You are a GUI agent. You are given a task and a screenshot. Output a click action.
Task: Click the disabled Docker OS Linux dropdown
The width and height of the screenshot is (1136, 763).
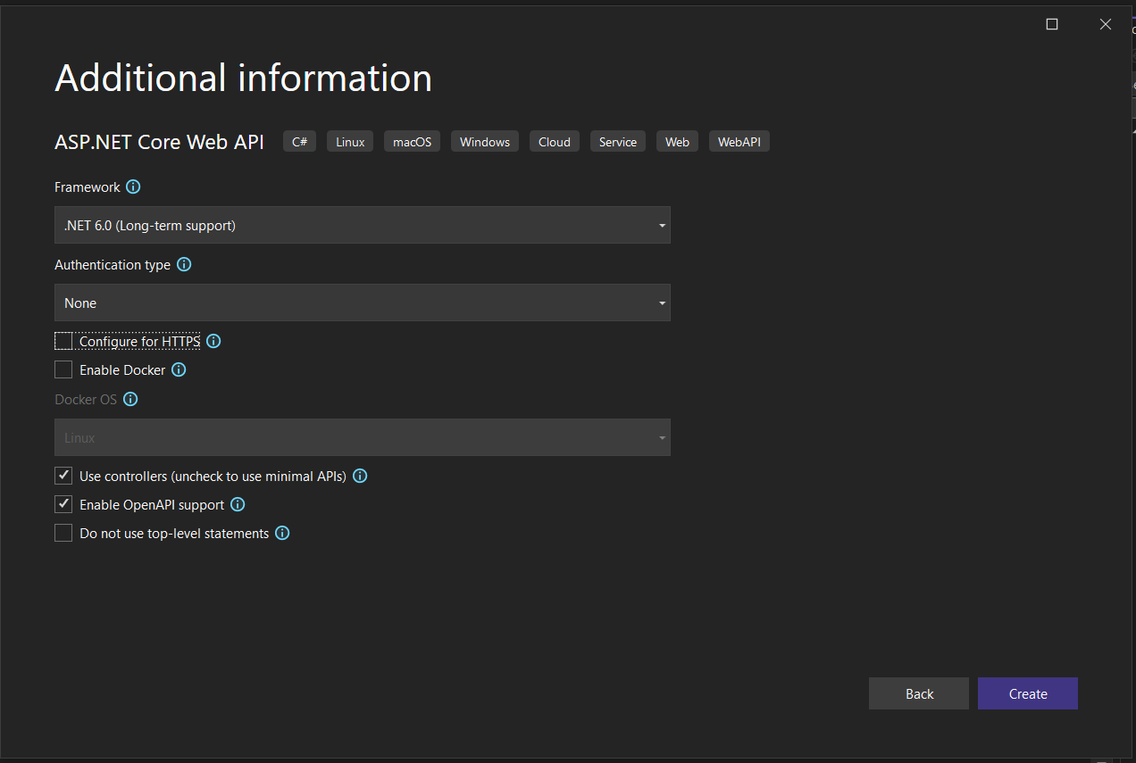[x=362, y=438]
